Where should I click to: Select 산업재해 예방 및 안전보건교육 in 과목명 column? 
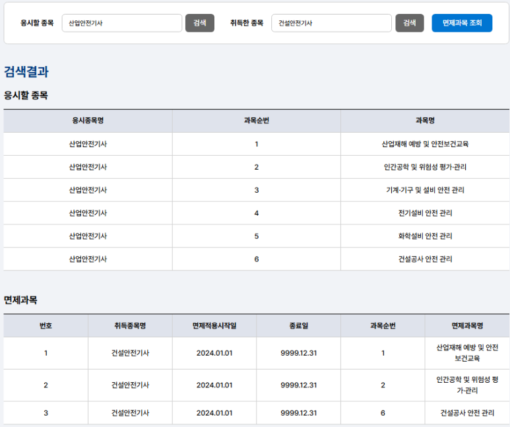click(425, 144)
